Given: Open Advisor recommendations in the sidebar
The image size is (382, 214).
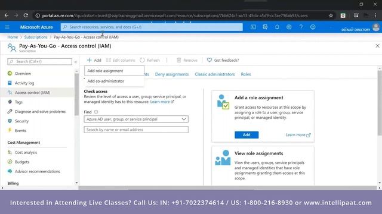Looking at the screenshot, I should tap(38, 171).
